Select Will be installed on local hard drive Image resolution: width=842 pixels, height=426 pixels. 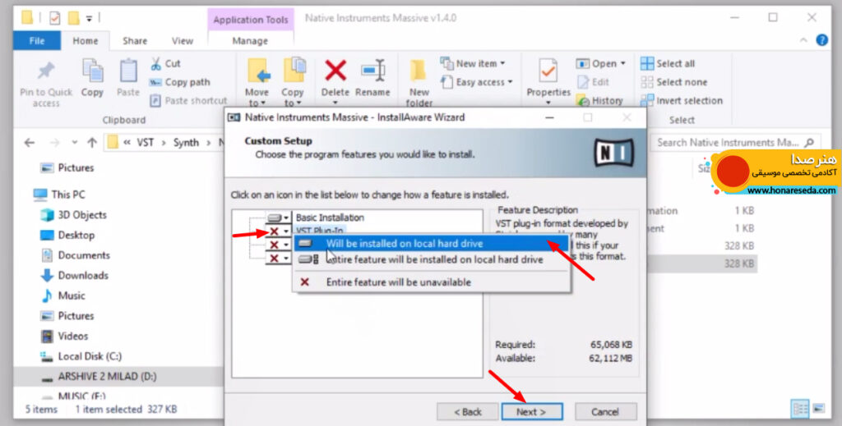coord(405,243)
